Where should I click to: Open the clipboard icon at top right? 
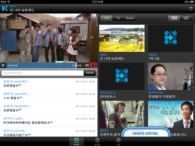coord(191,8)
